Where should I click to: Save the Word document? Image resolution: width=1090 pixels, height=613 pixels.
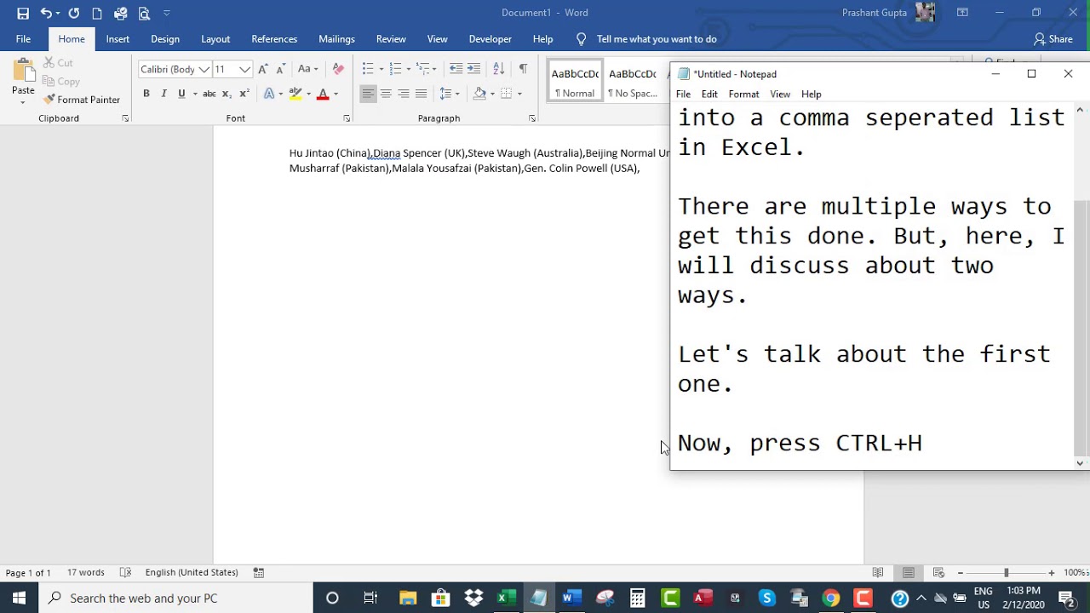(23, 13)
